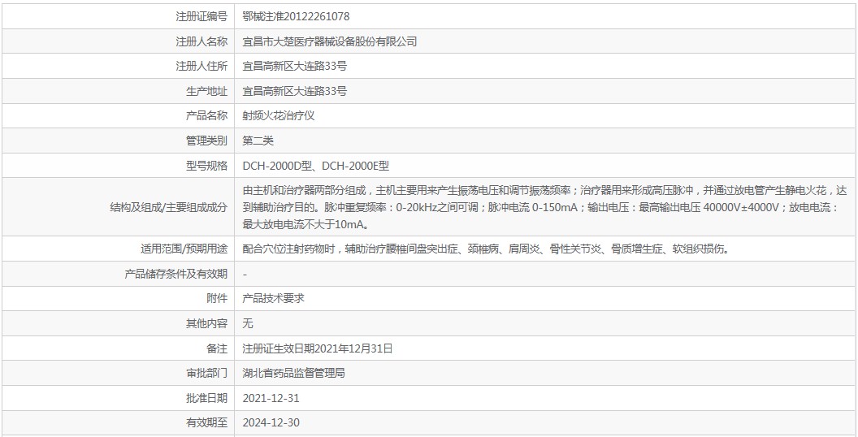Click the label '型号规格'
This screenshot has height=437, width=858.
tap(206, 166)
